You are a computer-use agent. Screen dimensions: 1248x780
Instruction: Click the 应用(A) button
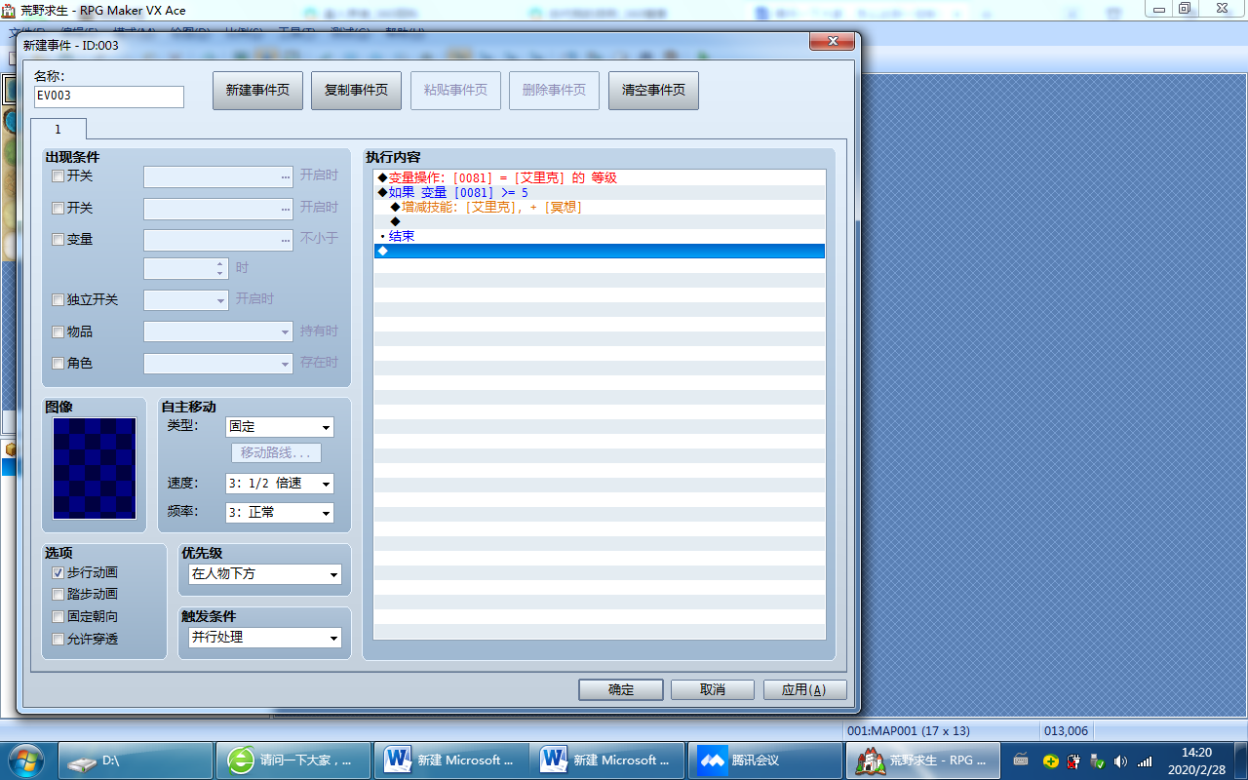(804, 689)
